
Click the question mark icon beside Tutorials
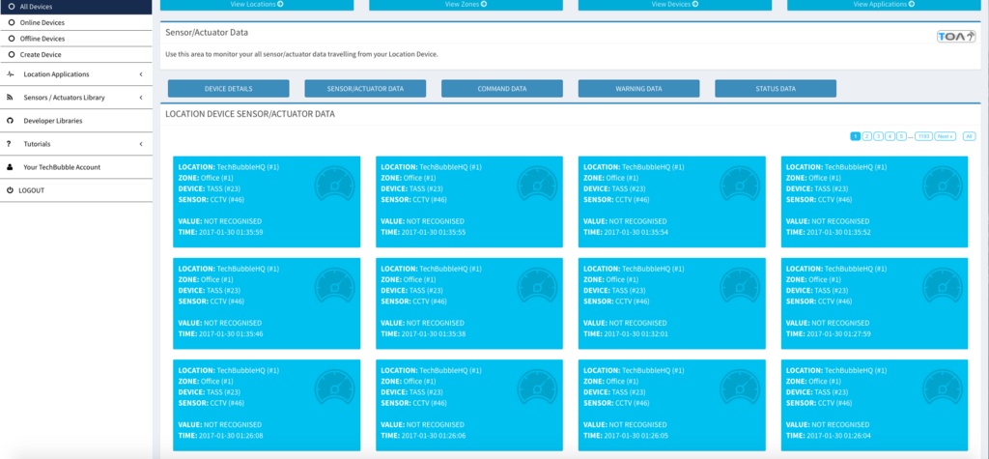9,144
